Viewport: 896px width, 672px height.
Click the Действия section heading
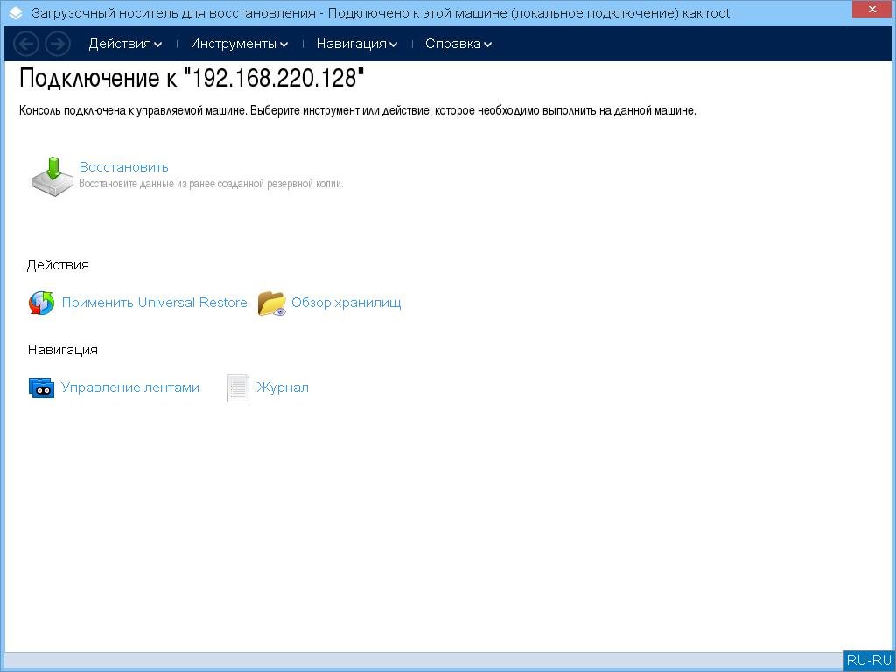point(58,265)
